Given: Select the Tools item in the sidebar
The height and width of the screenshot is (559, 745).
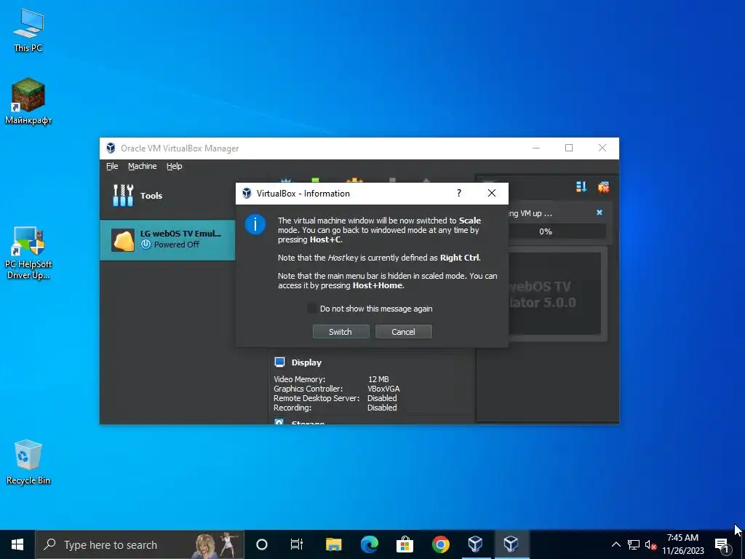Looking at the screenshot, I should tap(168, 195).
